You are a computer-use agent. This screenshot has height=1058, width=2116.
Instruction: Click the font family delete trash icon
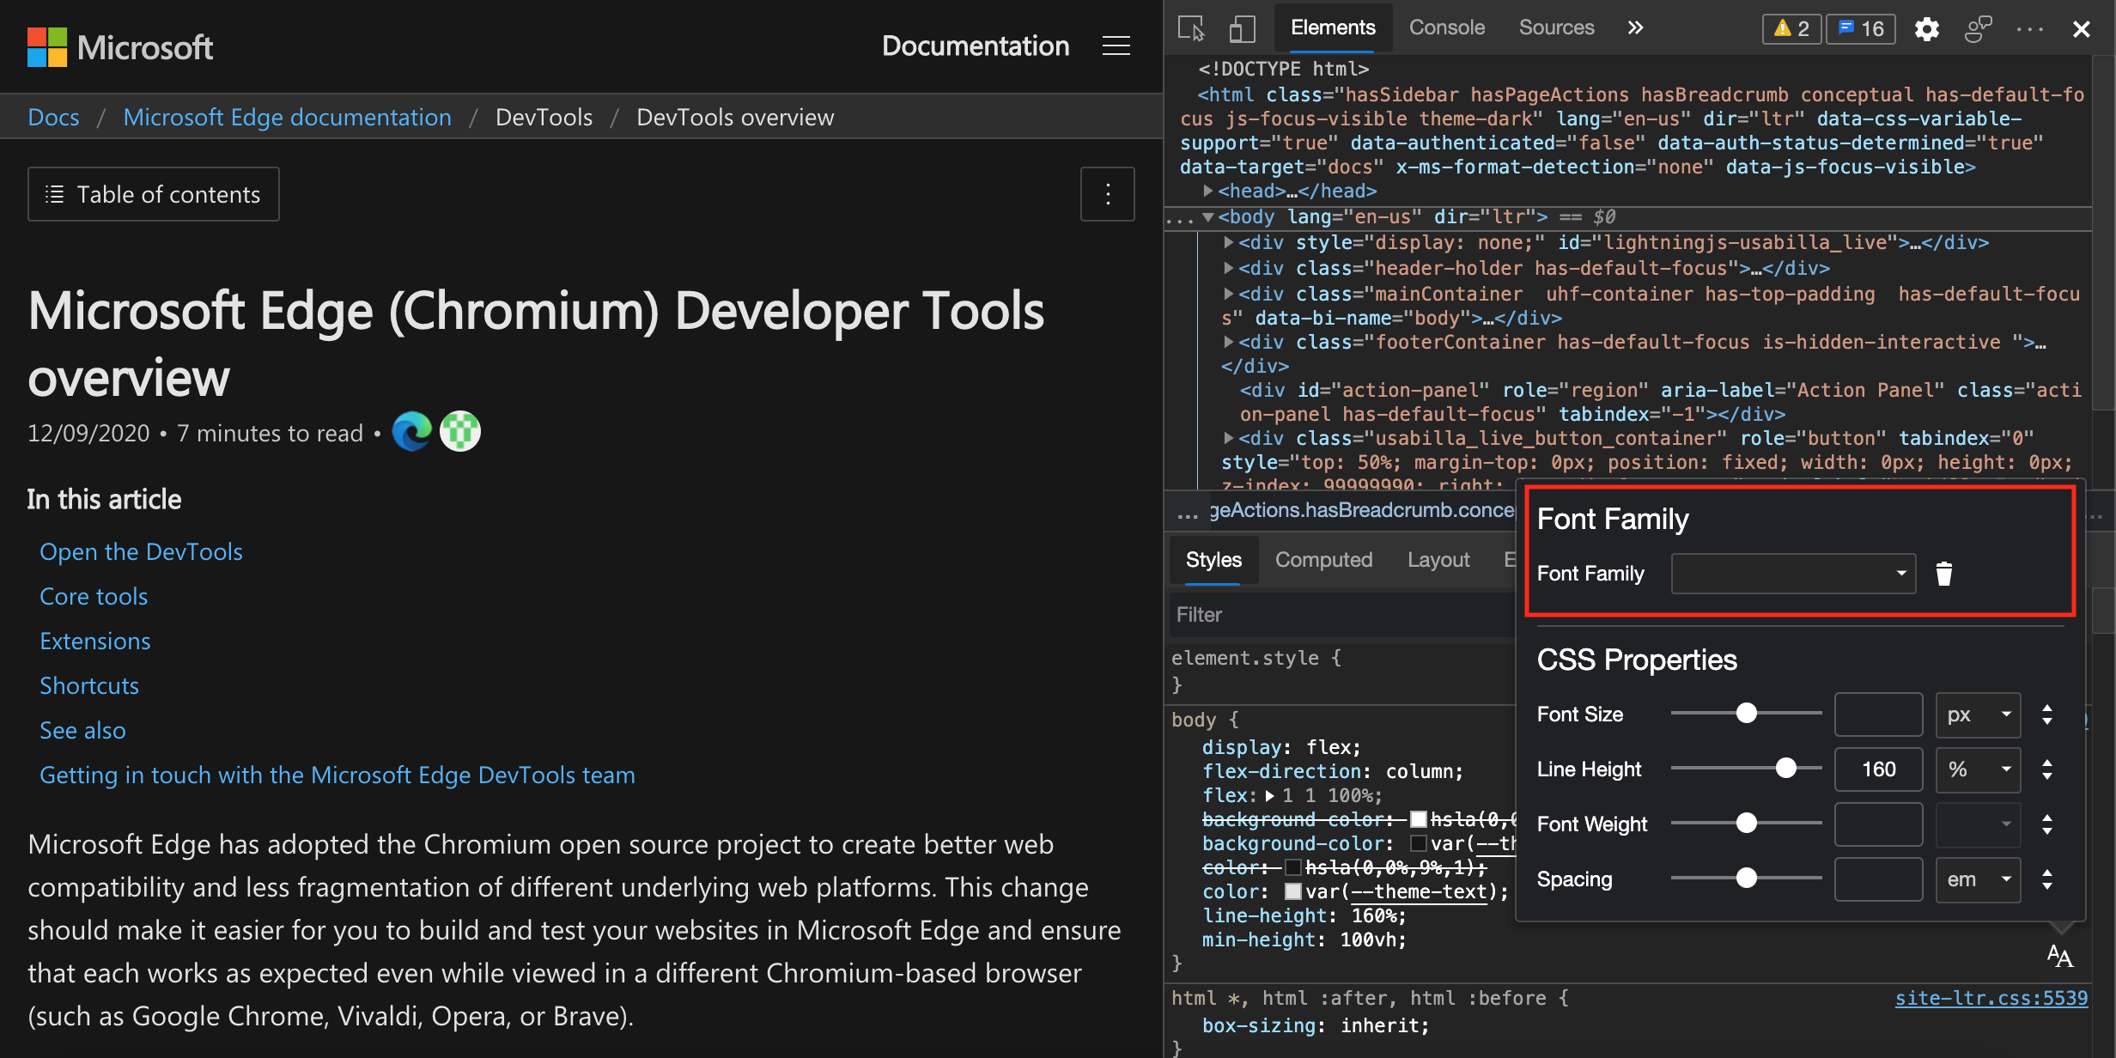pyautogui.click(x=1944, y=574)
